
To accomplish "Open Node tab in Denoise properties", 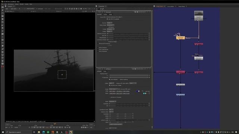I will (x=111, y=15).
